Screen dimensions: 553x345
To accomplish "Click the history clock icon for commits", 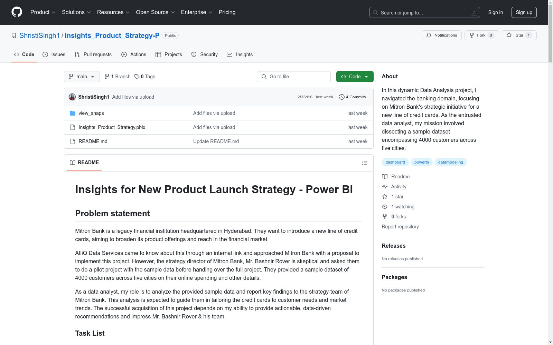I will (342, 97).
